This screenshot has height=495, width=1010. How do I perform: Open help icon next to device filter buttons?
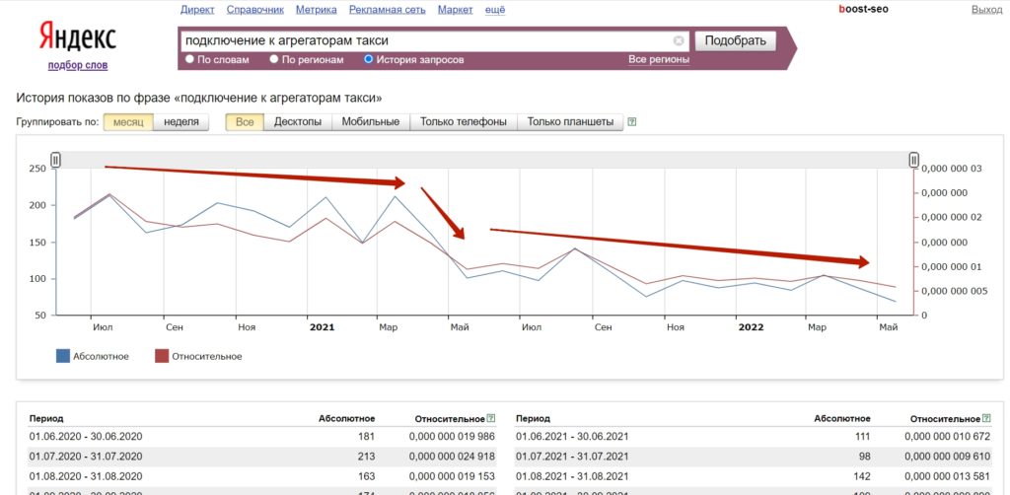(x=632, y=121)
